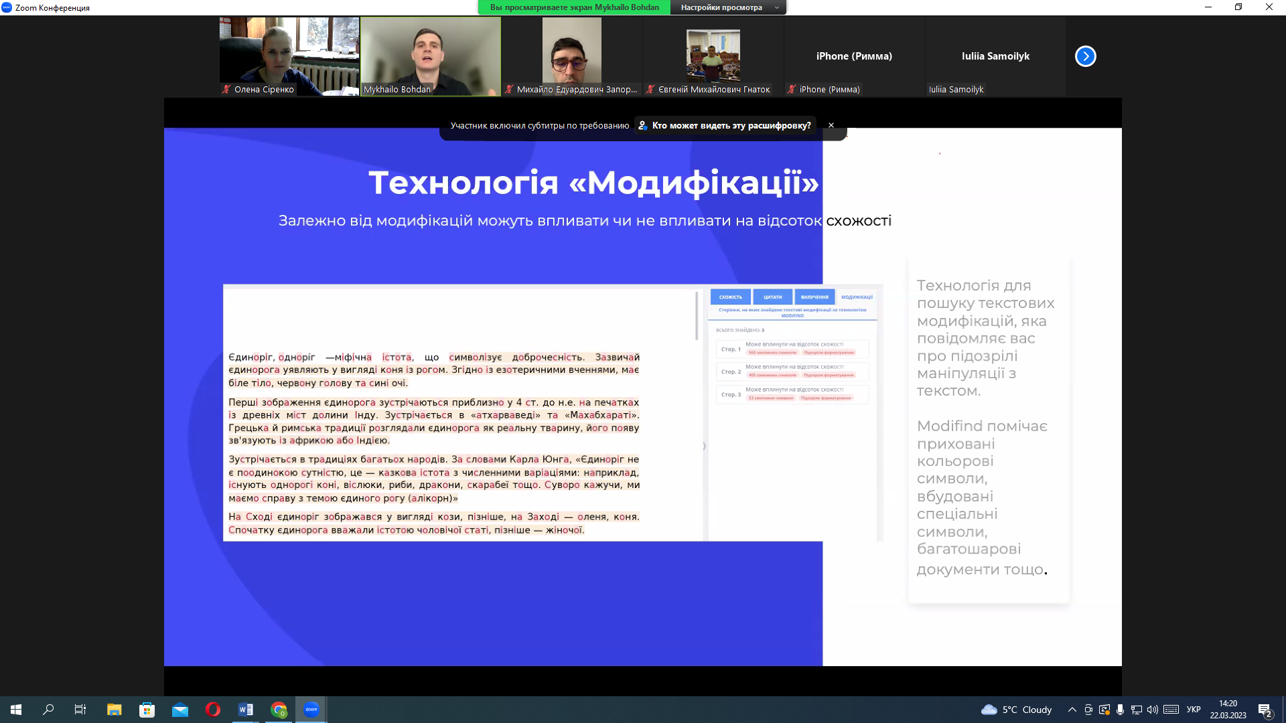Viewport: 1286px width, 723px height.
Task: Show hidden system tray icons
Action: (x=1072, y=710)
